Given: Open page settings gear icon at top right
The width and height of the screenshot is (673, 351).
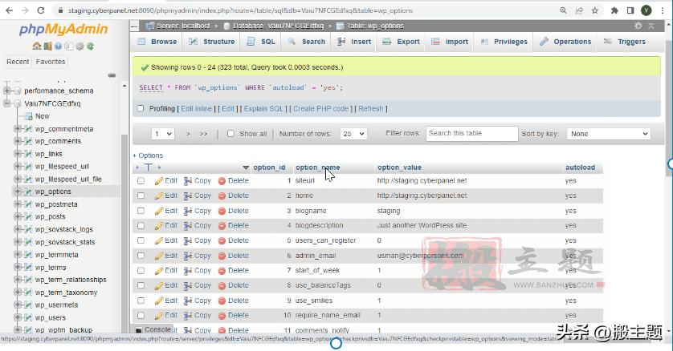Looking at the screenshot, I should tap(639, 26).
